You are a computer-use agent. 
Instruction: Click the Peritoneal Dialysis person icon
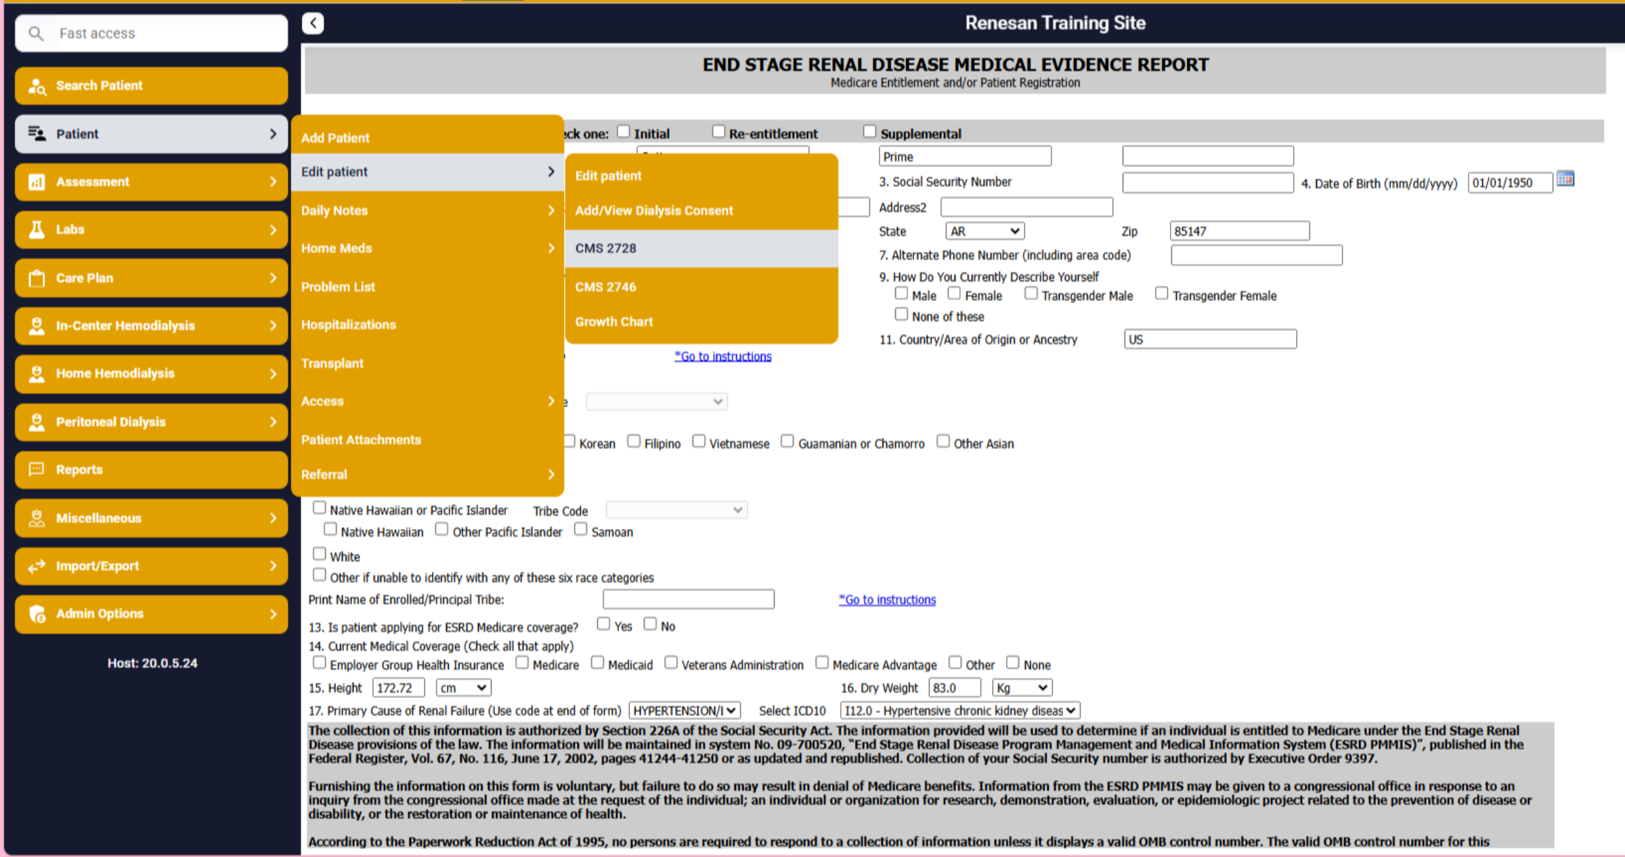[37, 421]
